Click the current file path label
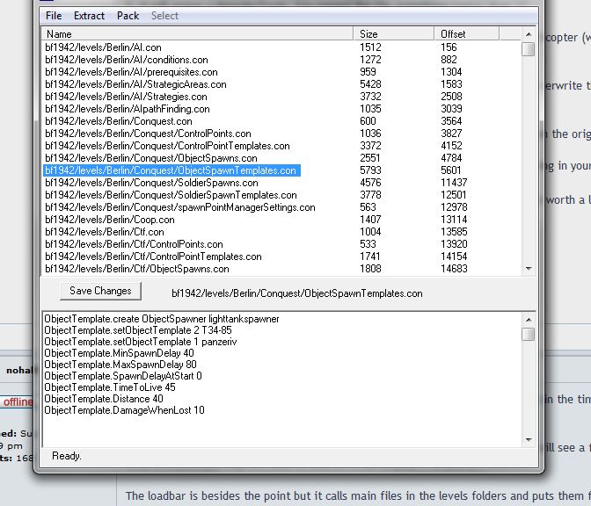 click(x=297, y=293)
